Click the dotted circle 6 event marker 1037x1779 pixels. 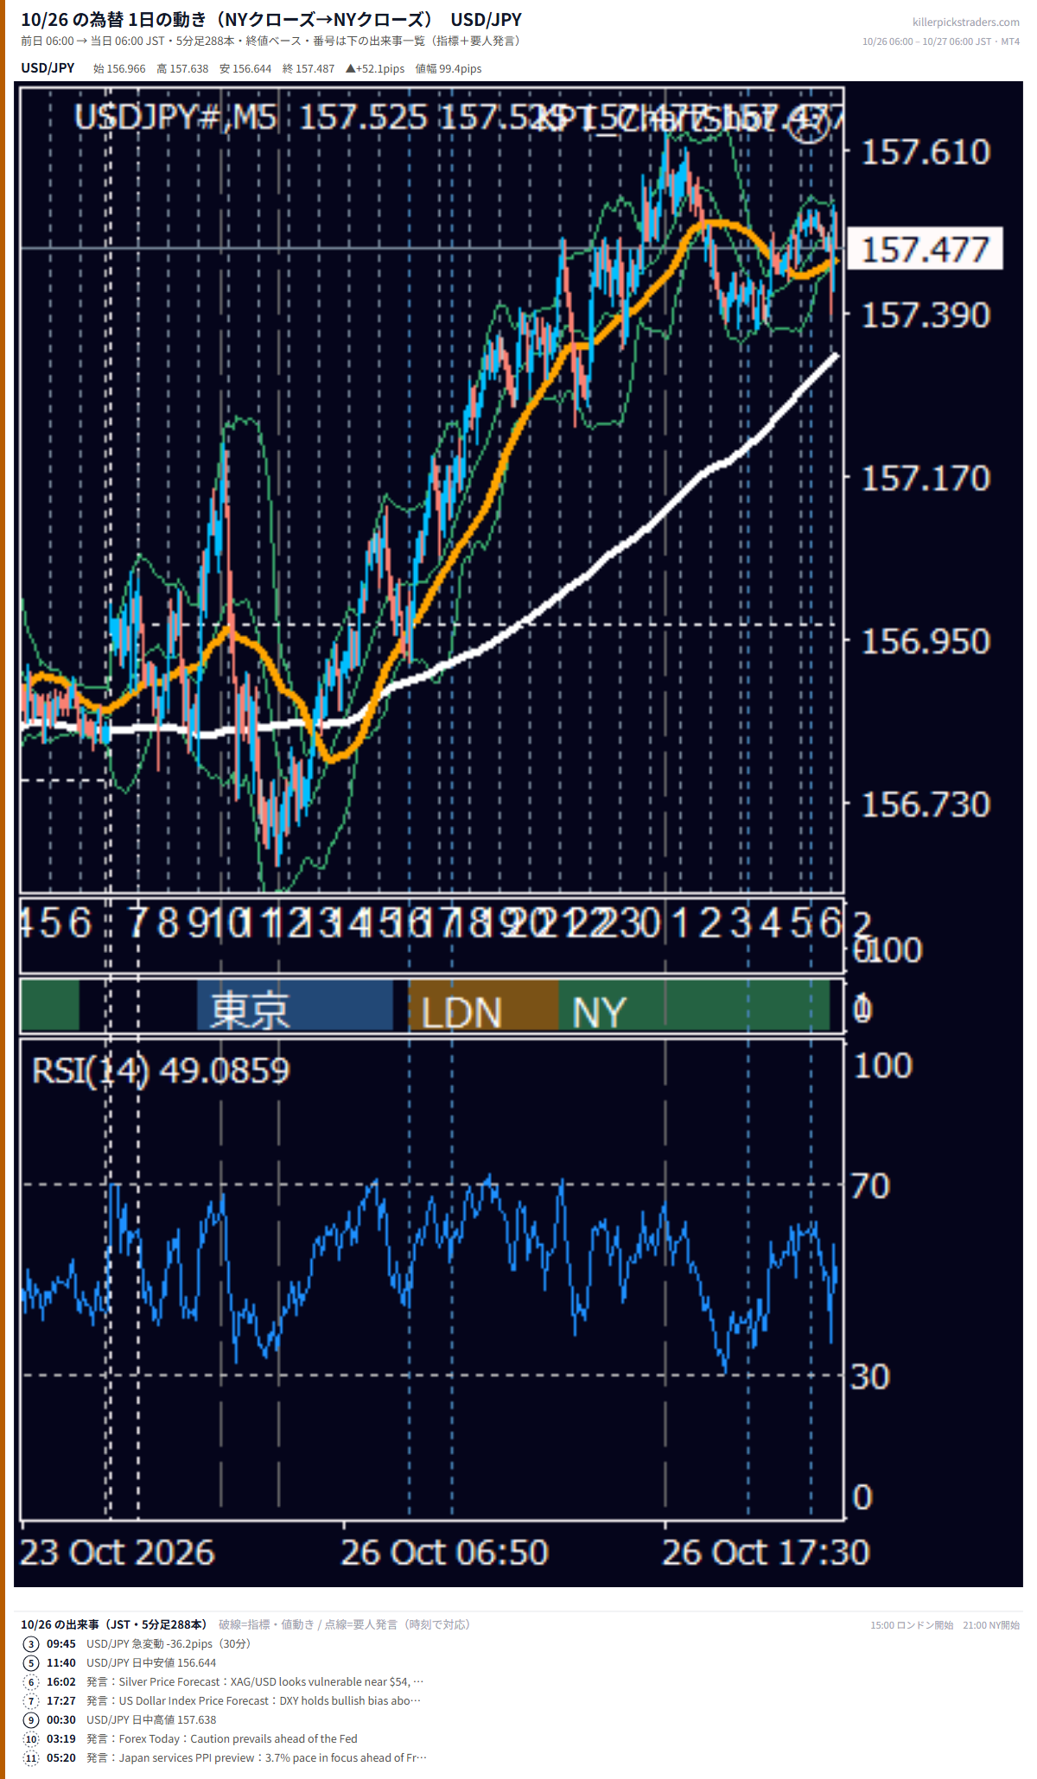[31, 1681]
